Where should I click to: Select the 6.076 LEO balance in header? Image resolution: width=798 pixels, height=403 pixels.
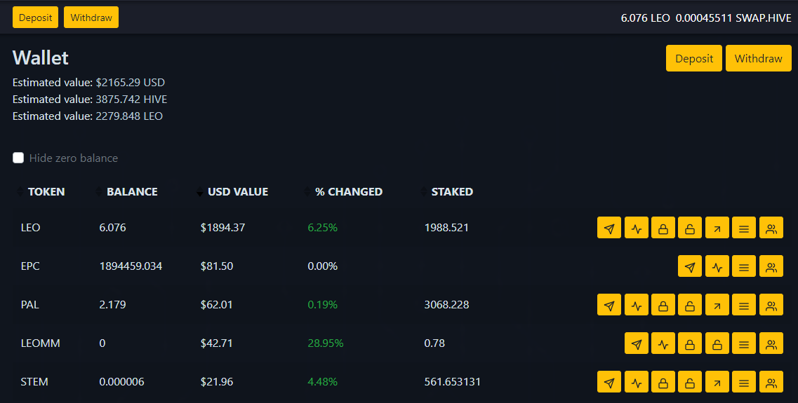tap(645, 18)
